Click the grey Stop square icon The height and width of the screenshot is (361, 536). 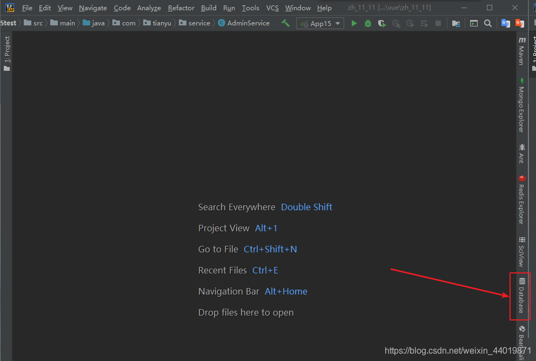438,23
